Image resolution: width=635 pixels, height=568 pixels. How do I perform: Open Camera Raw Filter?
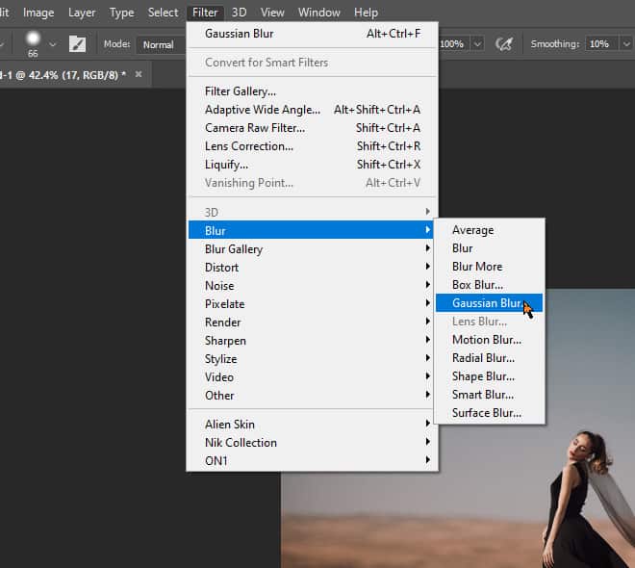point(313,128)
